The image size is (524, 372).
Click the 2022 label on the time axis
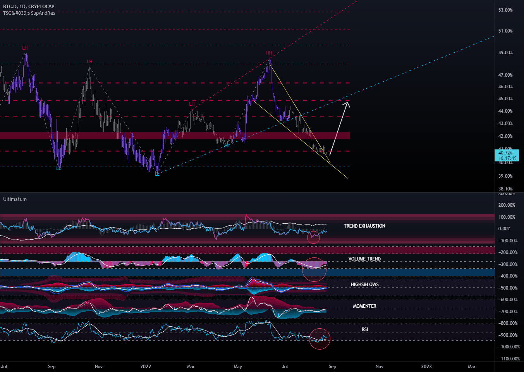pos(145,366)
